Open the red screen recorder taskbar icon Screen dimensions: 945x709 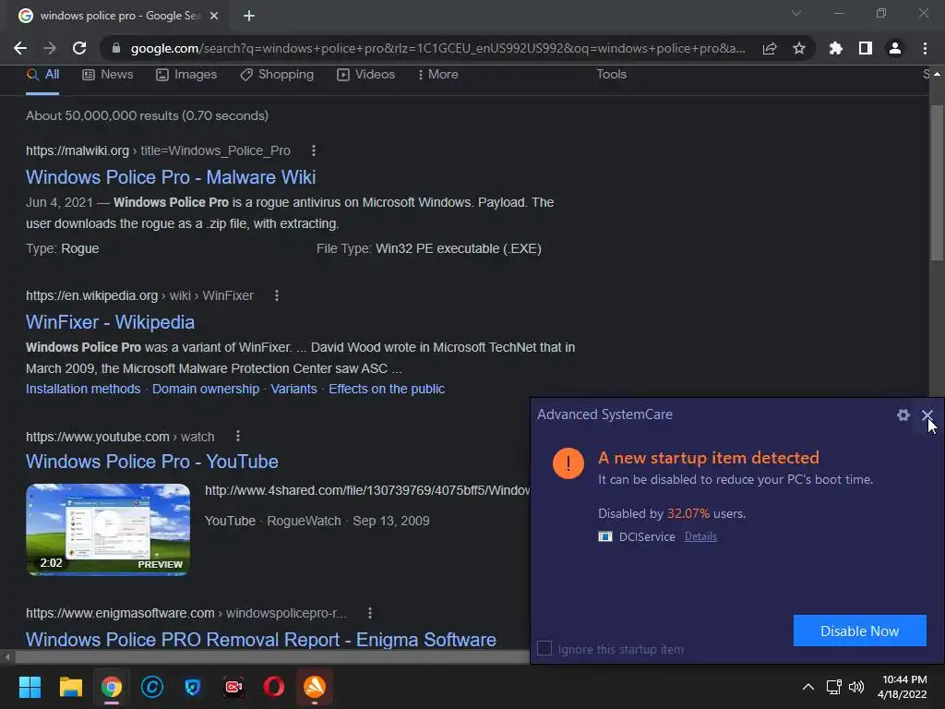[233, 687]
